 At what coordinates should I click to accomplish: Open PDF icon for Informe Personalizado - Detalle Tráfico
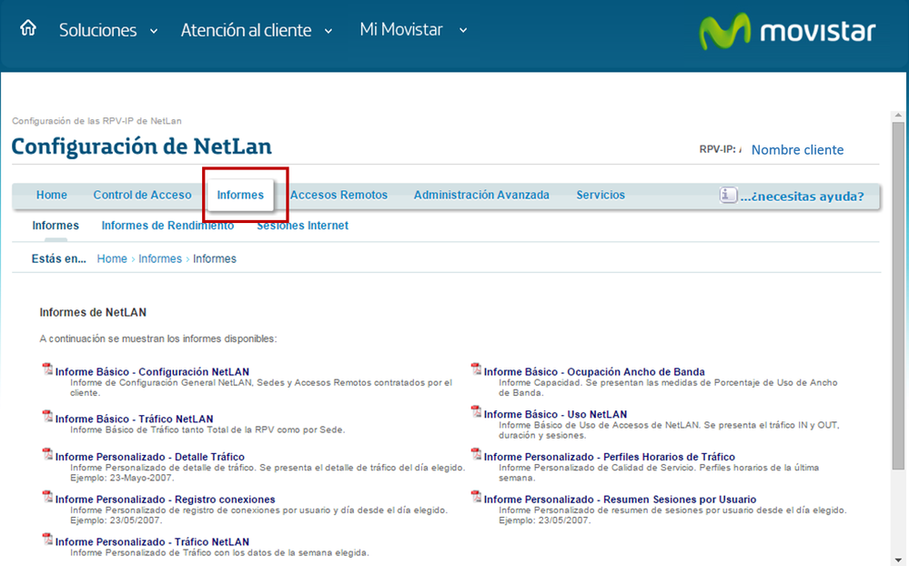pyautogui.click(x=46, y=456)
